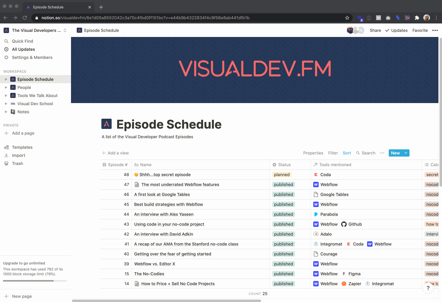Click the VISUALDEV.FM cover image
This screenshot has height=302, width=442.
click(x=255, y=70)
